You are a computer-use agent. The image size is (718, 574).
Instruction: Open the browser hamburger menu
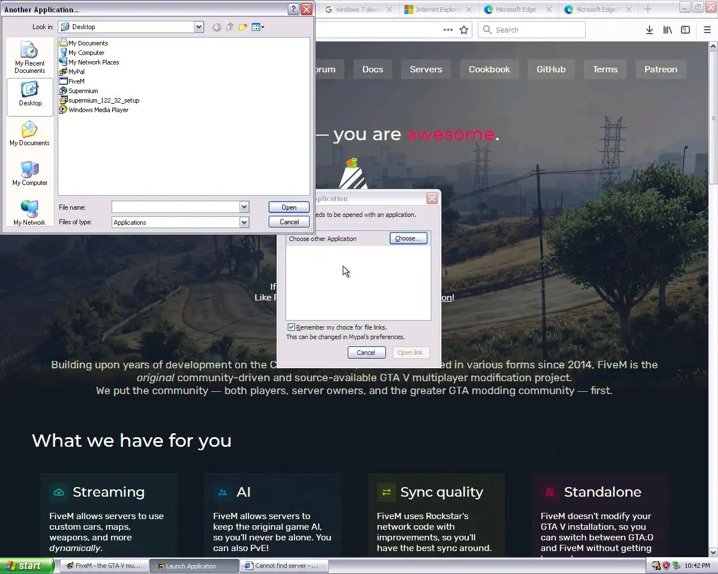[x=707, y=30]
